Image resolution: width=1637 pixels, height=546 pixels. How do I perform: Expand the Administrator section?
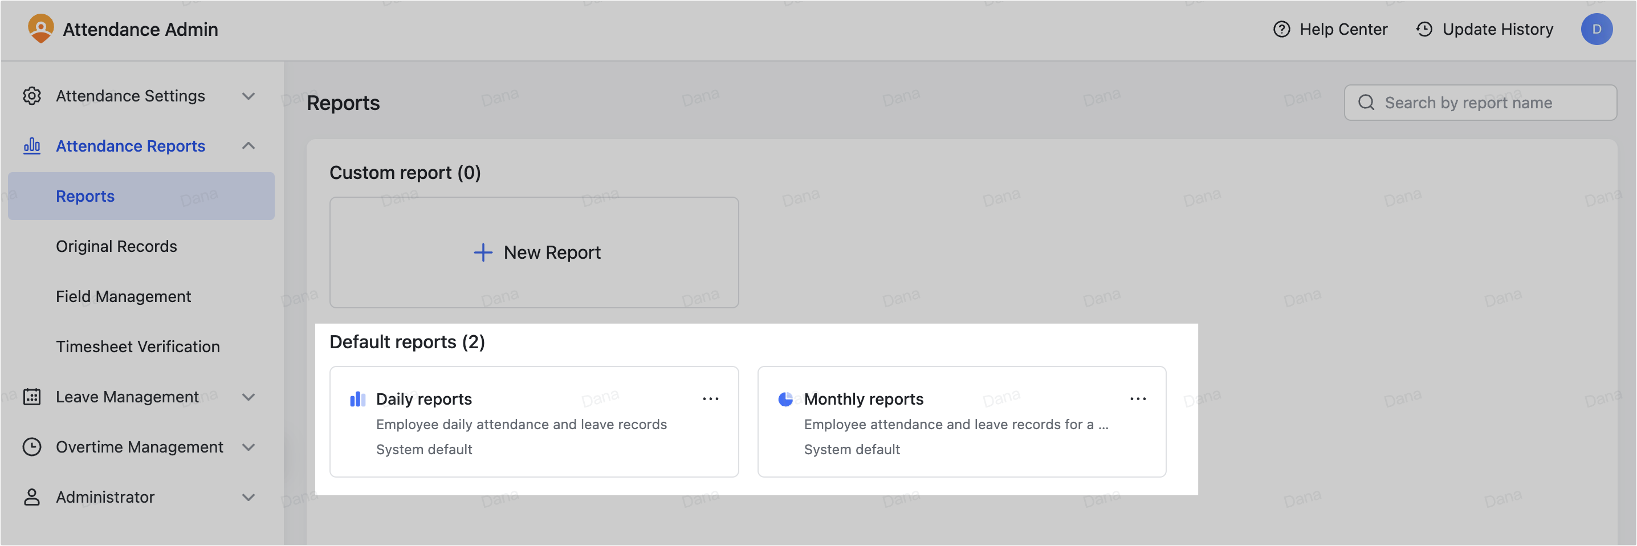point(249,497)
